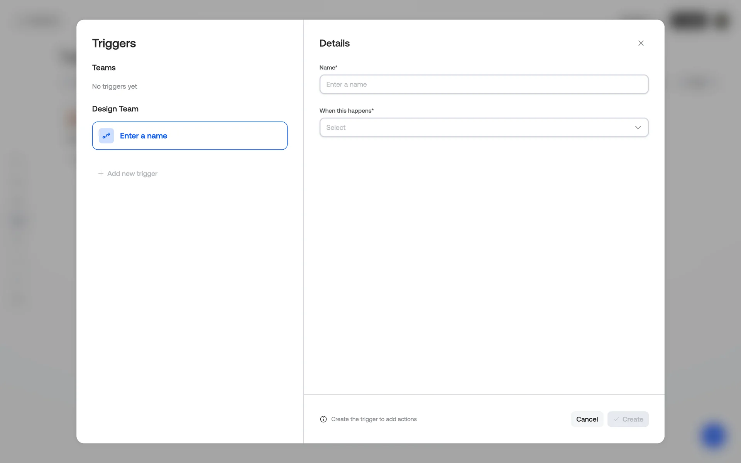Click the info icon in the dialog footer
741x463 pixels.
pyautogui.click(x=323, y=419)
